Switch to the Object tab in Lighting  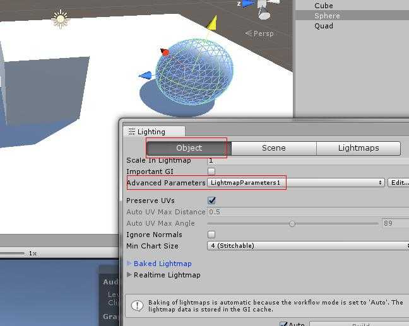[x=189, y=148]
